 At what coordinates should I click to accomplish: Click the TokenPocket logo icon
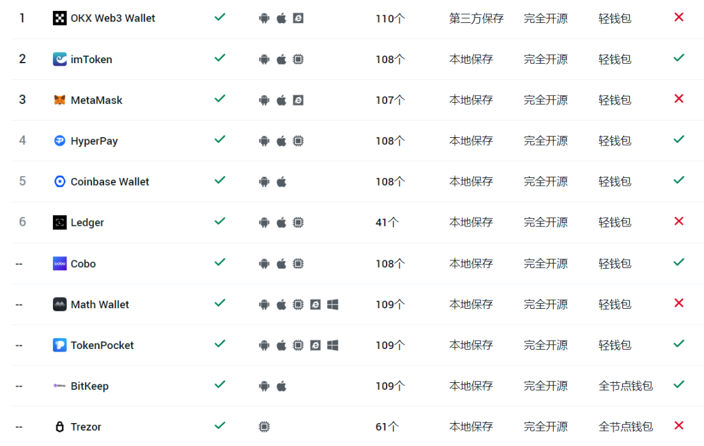(59, 345)
